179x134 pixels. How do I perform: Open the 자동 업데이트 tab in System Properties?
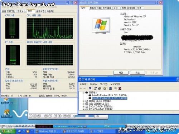point(128,8)
